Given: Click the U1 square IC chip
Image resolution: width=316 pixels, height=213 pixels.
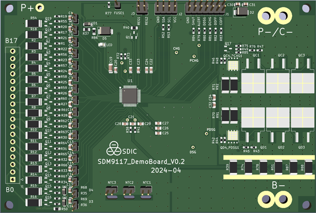Looking at the screenshot, I should [x=130, y=96].
